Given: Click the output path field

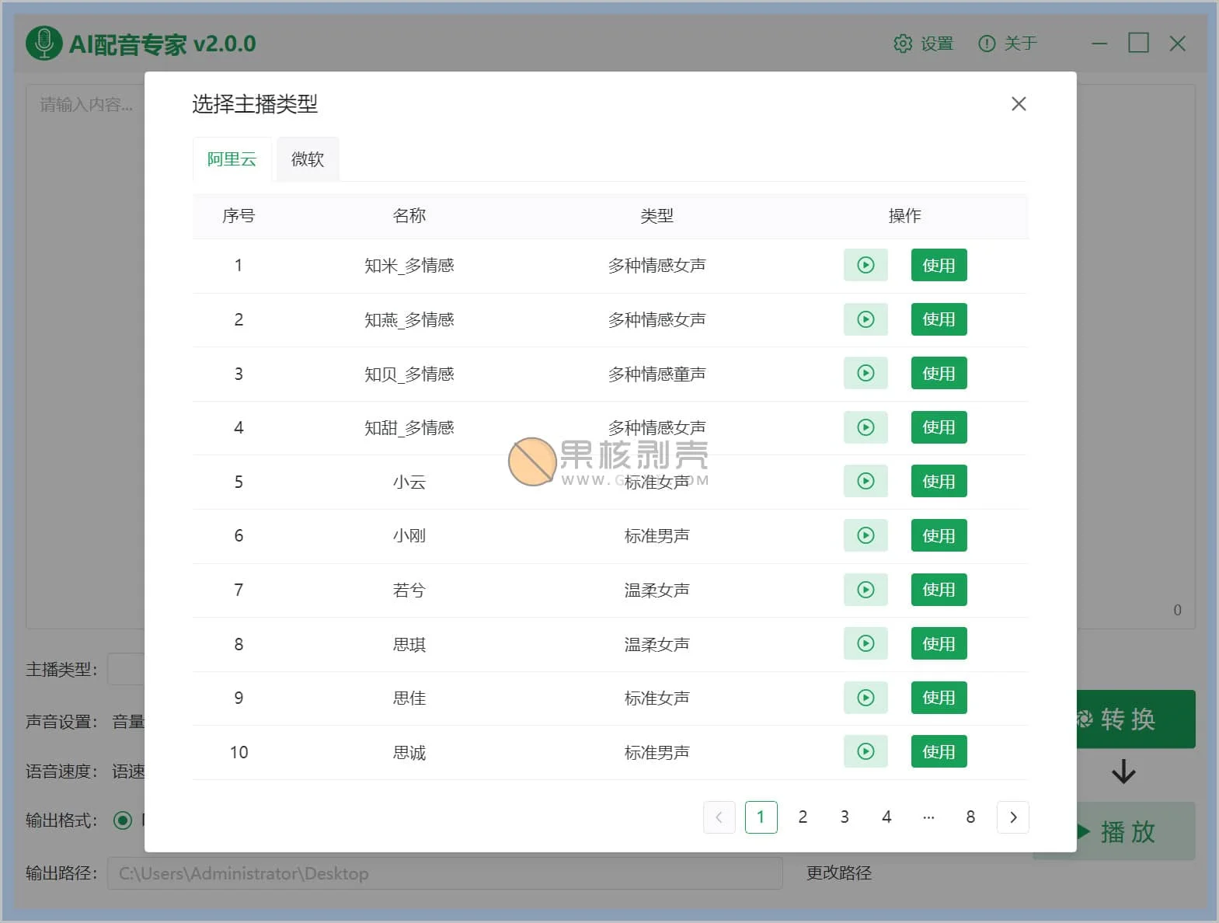Looking at the screenshot, I should point(444,873).
